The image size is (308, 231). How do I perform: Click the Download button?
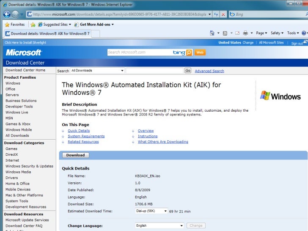76,155
